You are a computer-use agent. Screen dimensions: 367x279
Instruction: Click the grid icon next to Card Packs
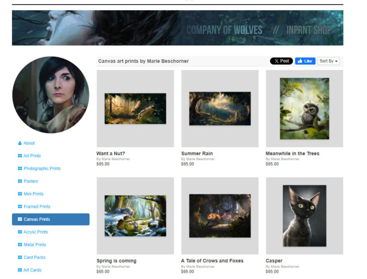[x=20, y=258]
